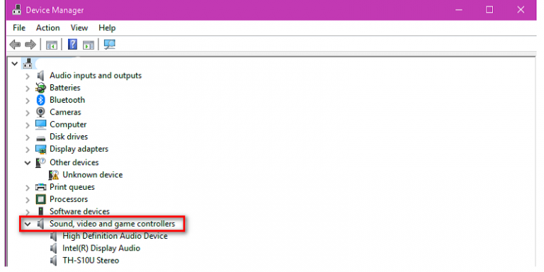Select the Processors label
The image size is (544, 272).
pyautogui.click(x=69, y=199)
